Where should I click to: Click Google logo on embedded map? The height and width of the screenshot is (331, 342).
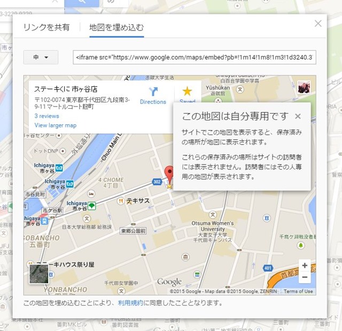169,282
